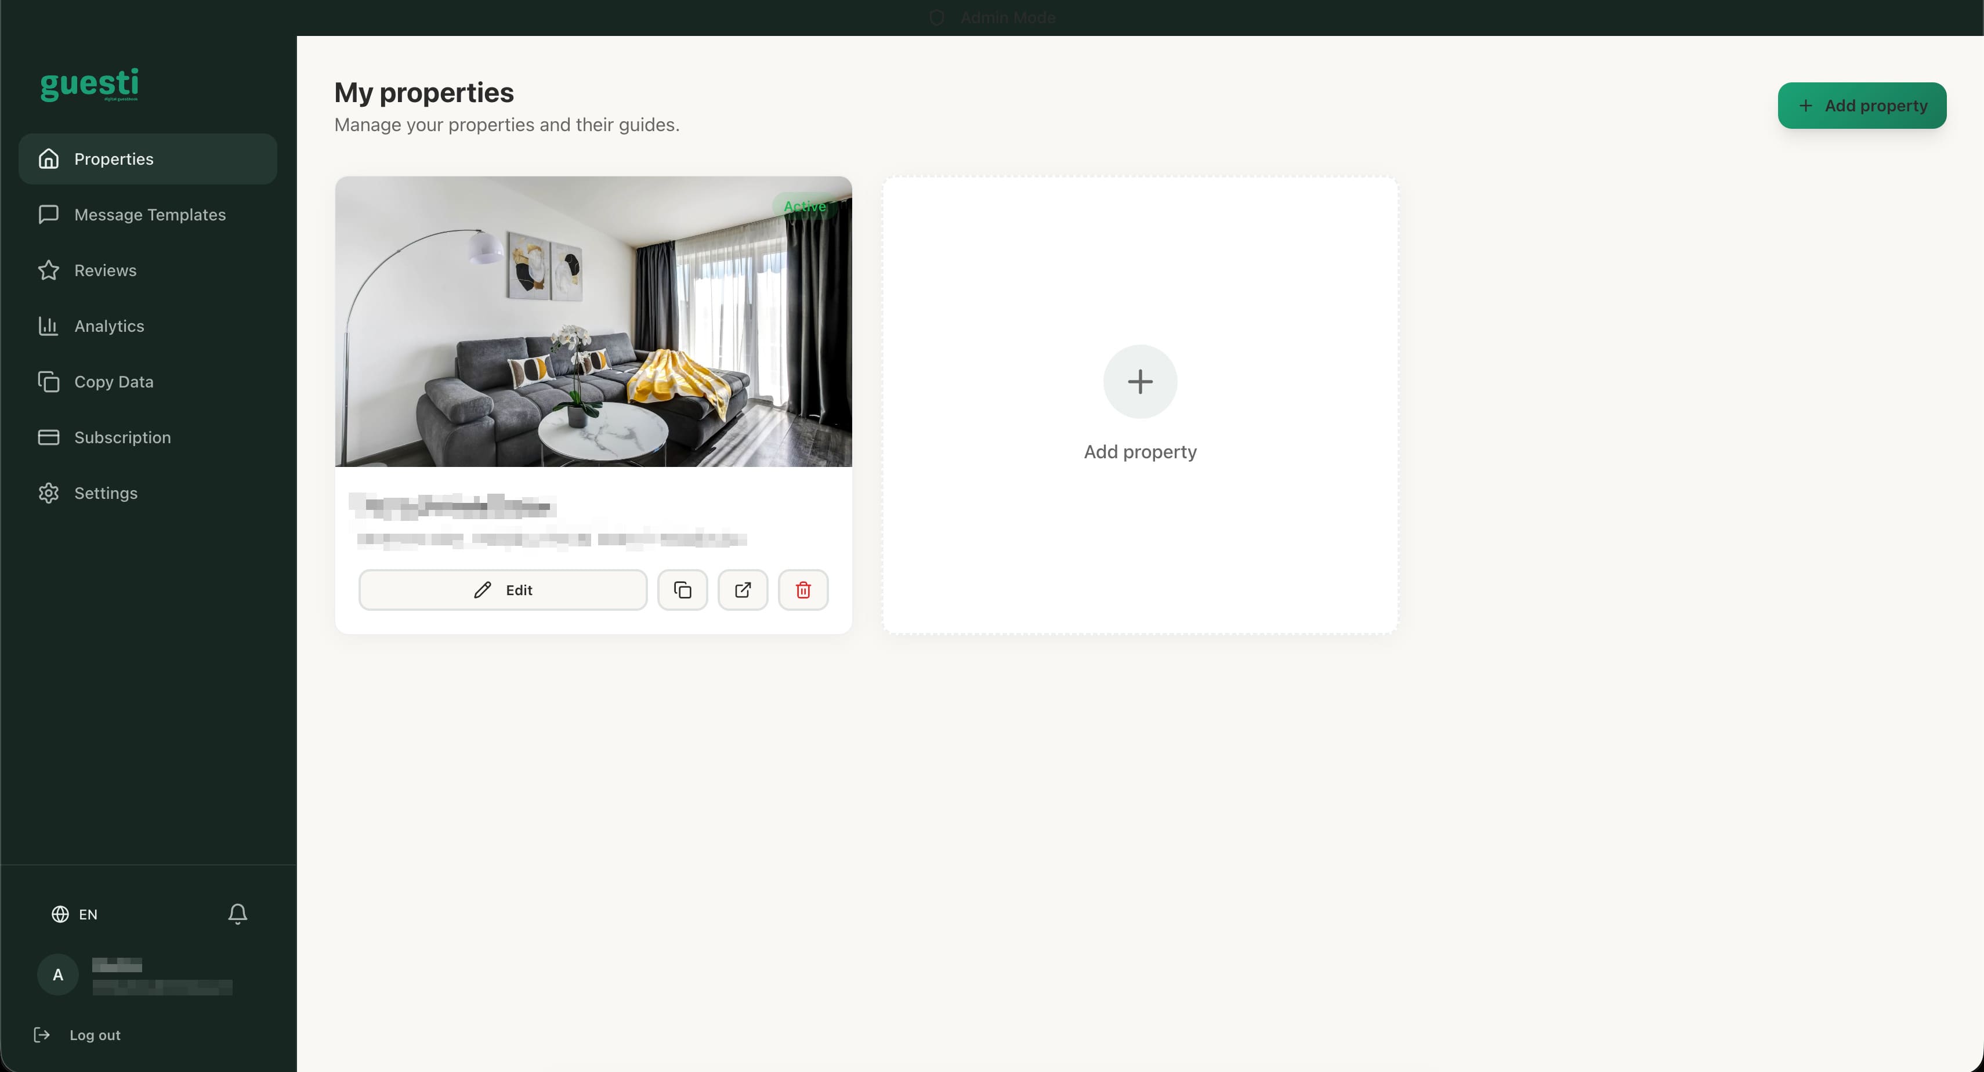Duplicate the property using the copy icon
1984x1072 pixels.
[x=682, y=590]
